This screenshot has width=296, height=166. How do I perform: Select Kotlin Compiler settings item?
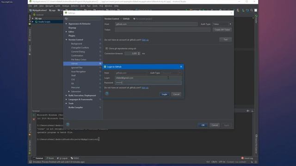coord(75,107)
